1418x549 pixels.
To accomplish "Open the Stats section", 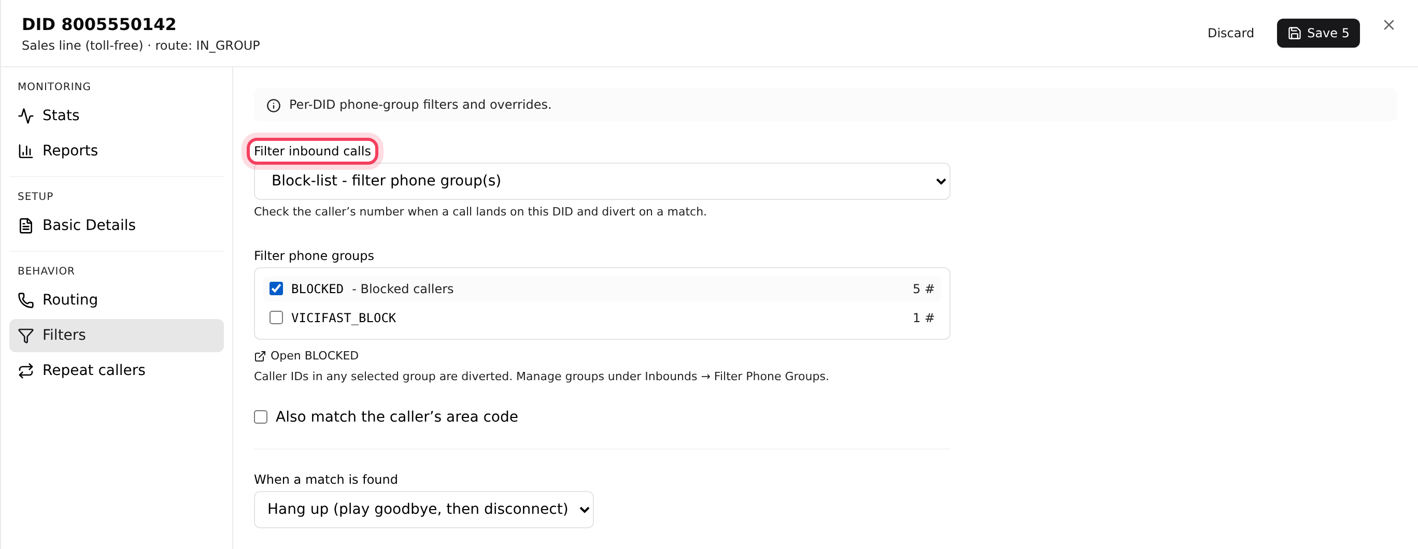I will (x=117, y=115).
